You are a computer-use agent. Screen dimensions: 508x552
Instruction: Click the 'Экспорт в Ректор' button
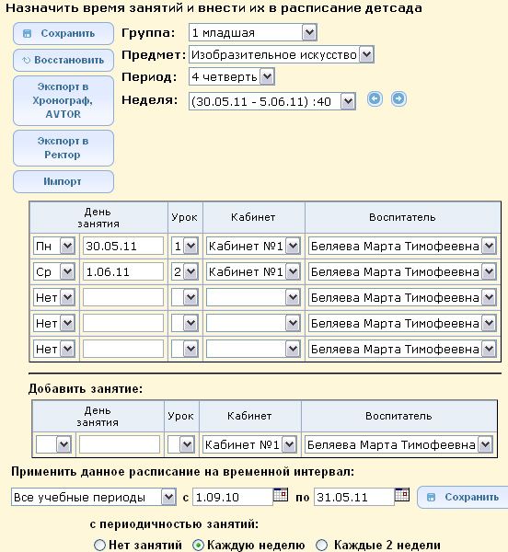point(63,148)
